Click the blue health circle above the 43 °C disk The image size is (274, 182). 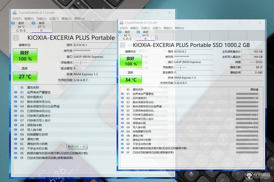tap(120, 32)
